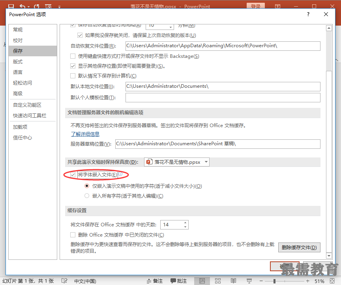341x285 pixels.
Task: Switch to 高级 options
Action: click(33, 93)
